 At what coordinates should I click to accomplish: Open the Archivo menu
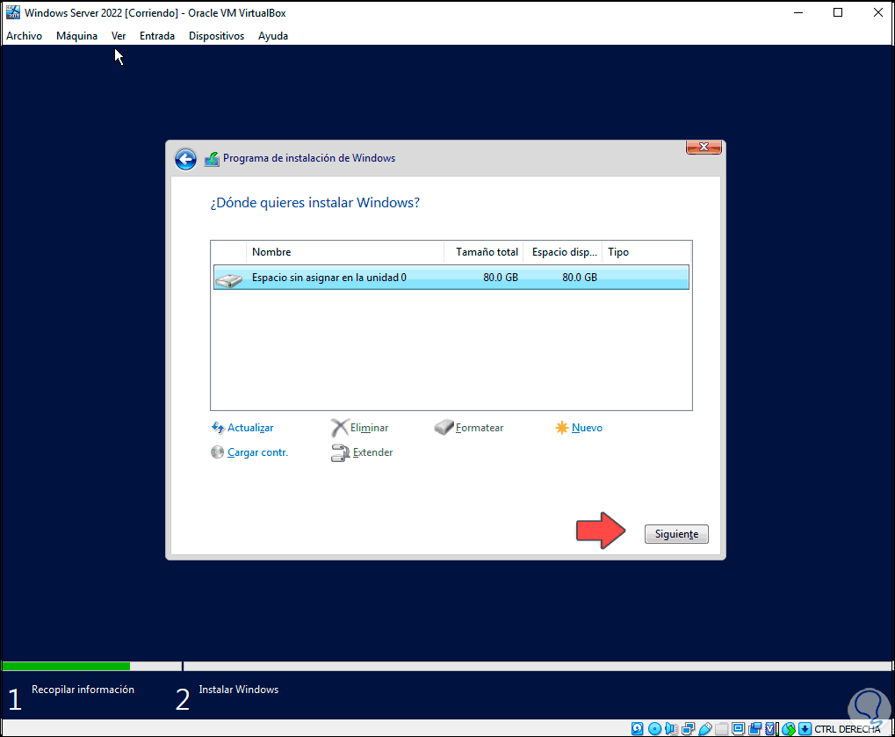tap(24, 36)
